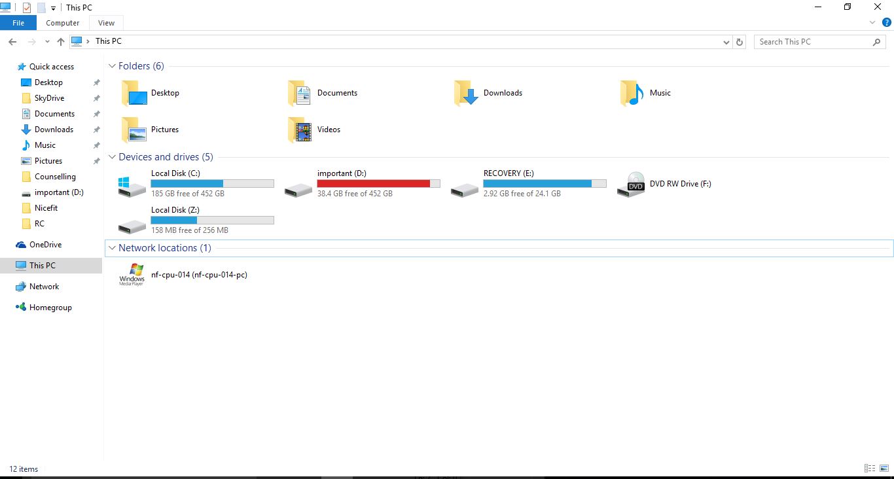Open Counselling folder in the navigation pane

[x=55, y=177]
